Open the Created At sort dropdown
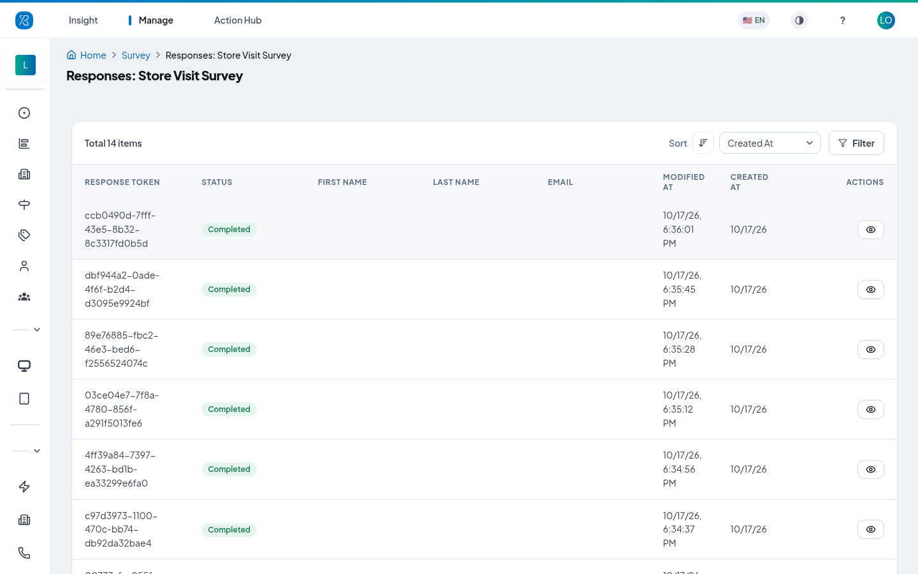Viewport: 918px width, 574px height. tap(770, 143)
